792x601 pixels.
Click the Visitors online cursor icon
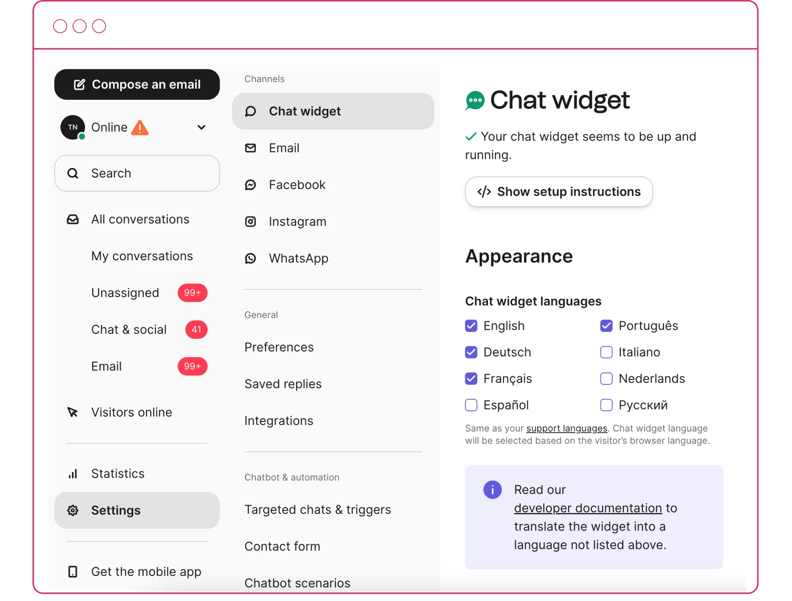click(x=73, y=412)
